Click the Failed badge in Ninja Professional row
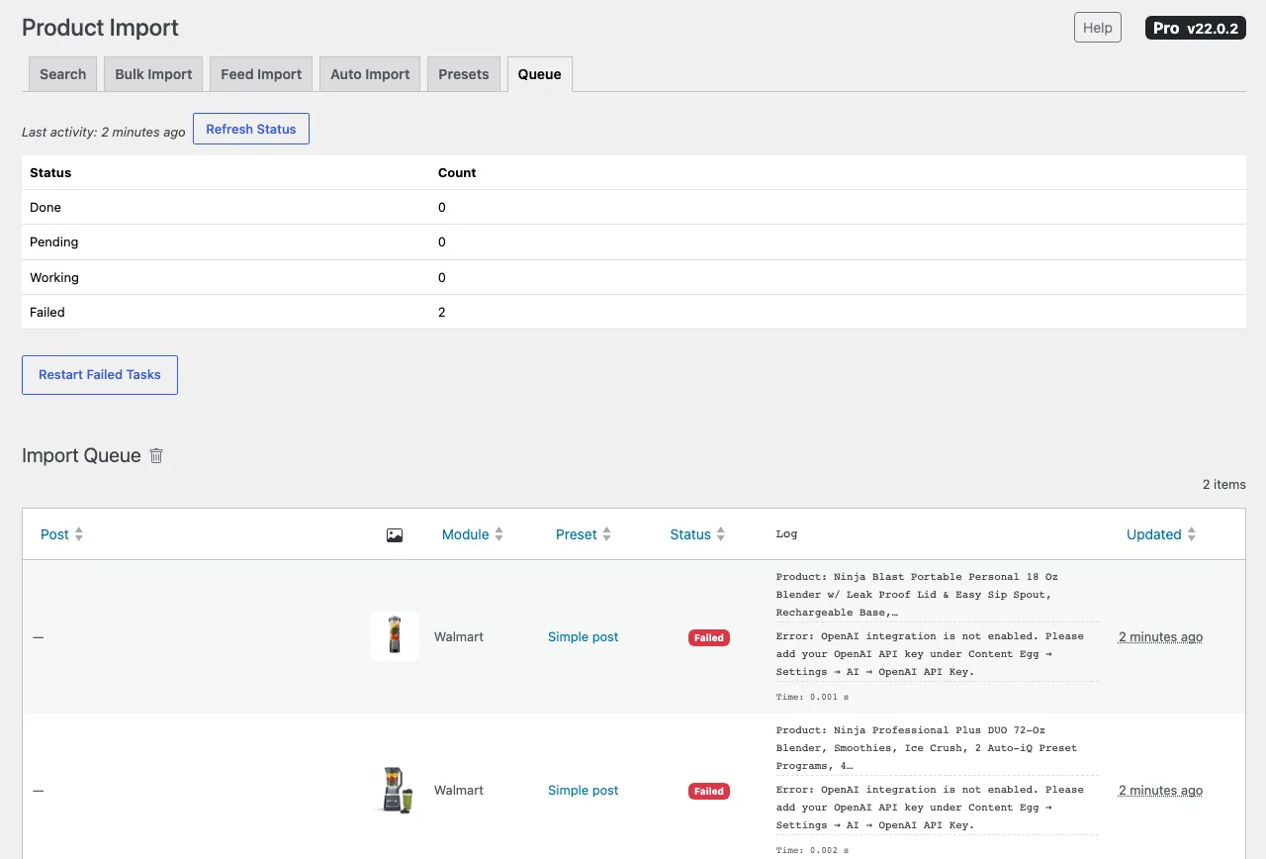The image size is (1266, 859). [709, 792]
